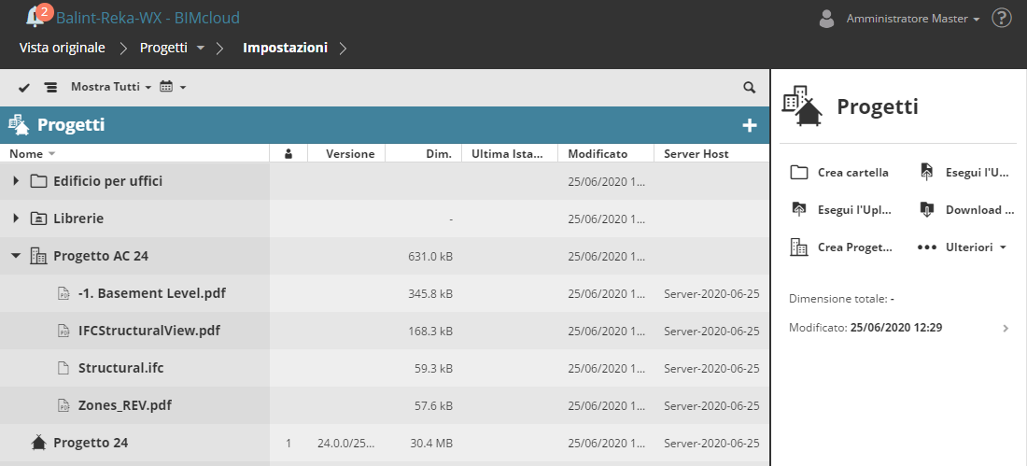Expand the Librerie folder

point(17,219)
